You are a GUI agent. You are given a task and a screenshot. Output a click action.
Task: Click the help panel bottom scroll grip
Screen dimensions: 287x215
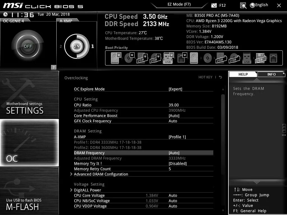click(x=256, y=183)
